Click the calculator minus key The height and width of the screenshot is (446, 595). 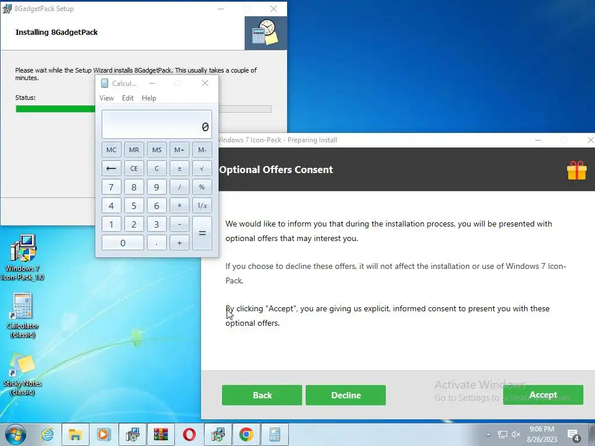179,224
